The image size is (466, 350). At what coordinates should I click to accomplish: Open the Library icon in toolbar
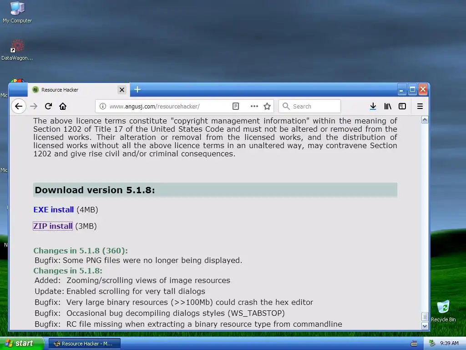(x=388, y=106)
